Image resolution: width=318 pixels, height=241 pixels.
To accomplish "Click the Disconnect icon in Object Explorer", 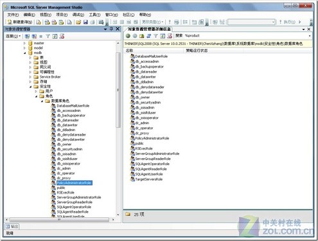I will [x=34, y=36].
